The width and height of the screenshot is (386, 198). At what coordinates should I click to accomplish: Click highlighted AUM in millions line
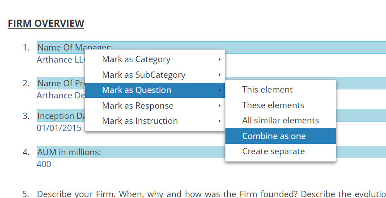click(69, 152)
